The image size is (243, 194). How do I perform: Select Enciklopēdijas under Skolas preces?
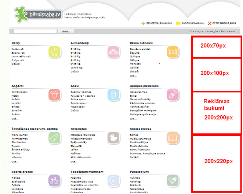(x=139, y=142)
